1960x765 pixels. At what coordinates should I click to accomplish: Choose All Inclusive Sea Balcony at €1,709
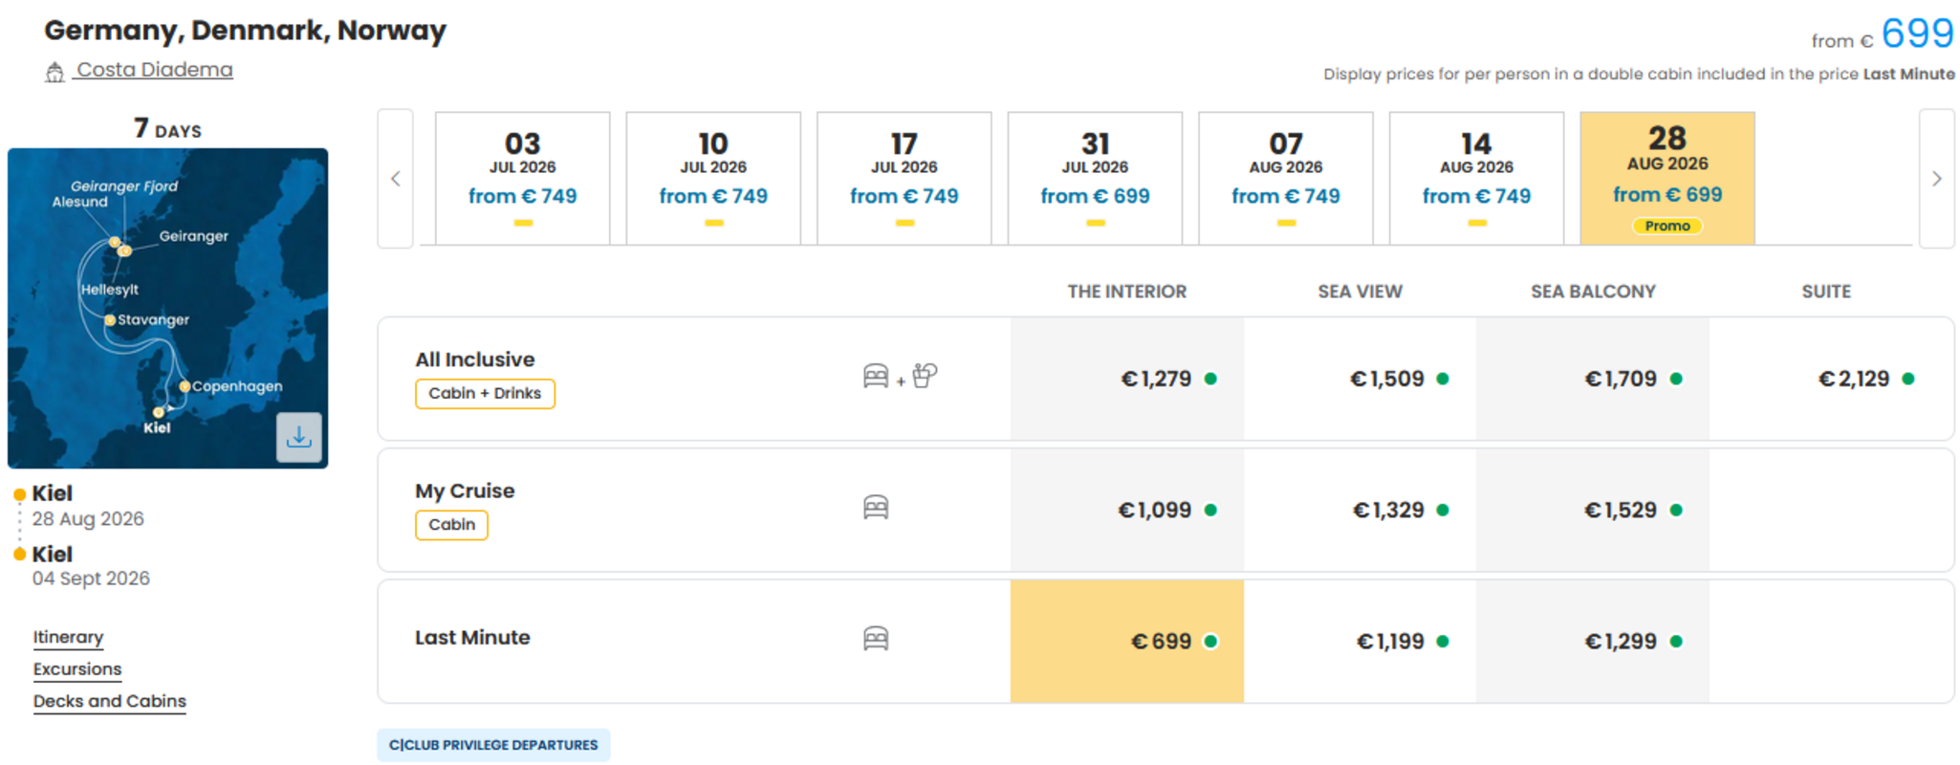1593,379
